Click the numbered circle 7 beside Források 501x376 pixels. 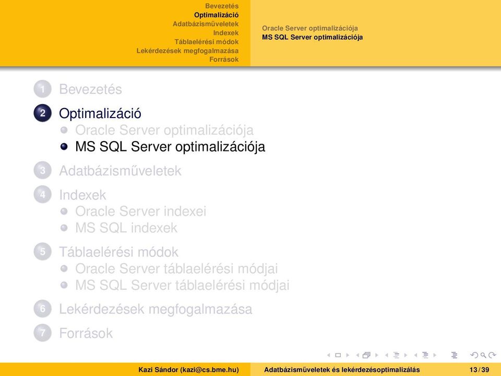click(x=42, y=333)
